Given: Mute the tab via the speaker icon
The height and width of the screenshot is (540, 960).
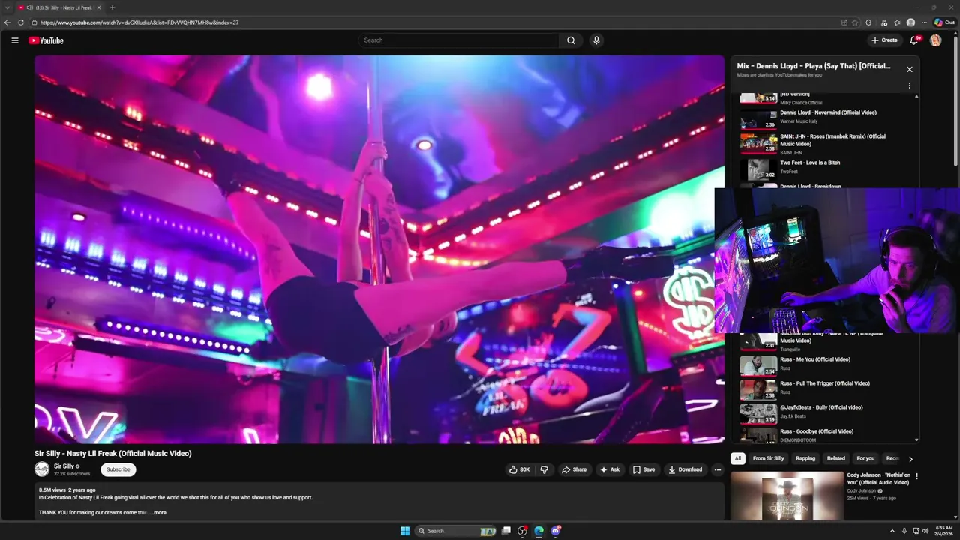Looking at the screenshot, I should (x=29, y=7).
